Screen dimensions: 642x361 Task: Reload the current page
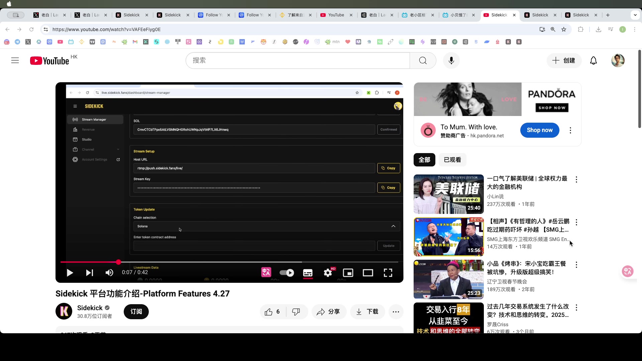coord(31,29)
